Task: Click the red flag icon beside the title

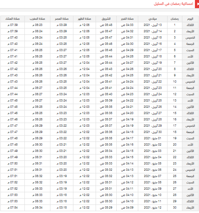Action: pyautogui.click(x=197, y=4)
